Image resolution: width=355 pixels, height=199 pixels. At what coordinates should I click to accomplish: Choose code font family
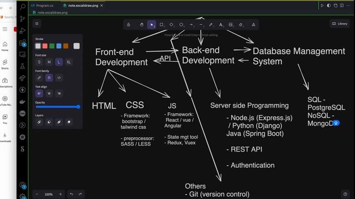point(59,77)
